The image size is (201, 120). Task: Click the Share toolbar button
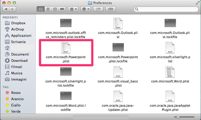(98, 9)
